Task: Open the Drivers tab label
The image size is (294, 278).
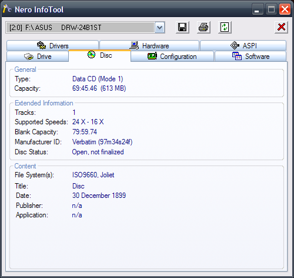Action: [59, 46]
